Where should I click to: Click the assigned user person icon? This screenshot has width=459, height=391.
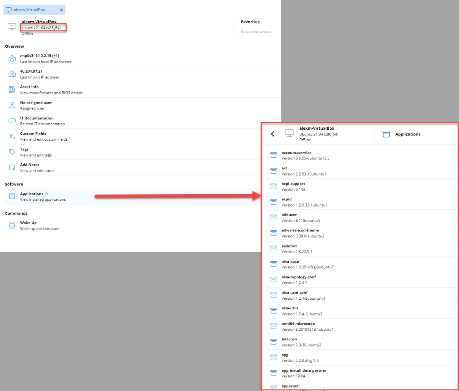click(x=12, y=105)
